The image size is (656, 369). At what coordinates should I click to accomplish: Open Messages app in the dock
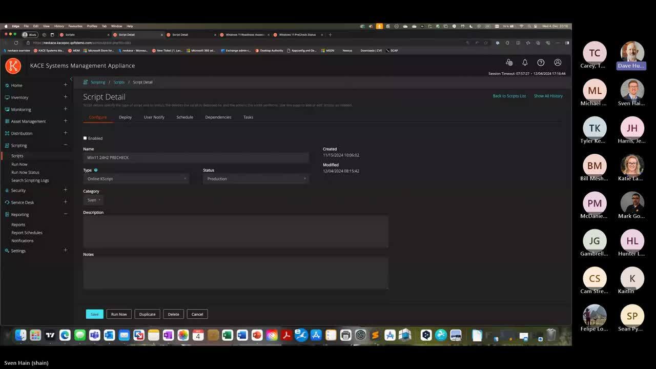coord(80,335)
